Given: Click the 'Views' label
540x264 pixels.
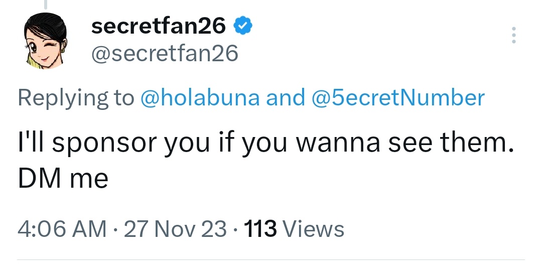Looking at the screenshot, I should coord(313,229).
